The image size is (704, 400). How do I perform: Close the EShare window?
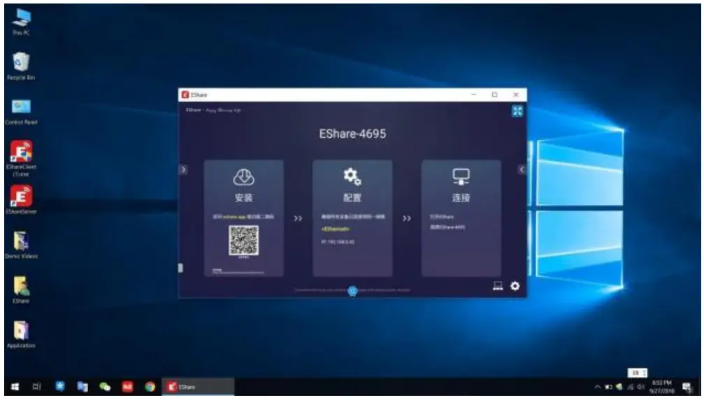pos(516,94)
